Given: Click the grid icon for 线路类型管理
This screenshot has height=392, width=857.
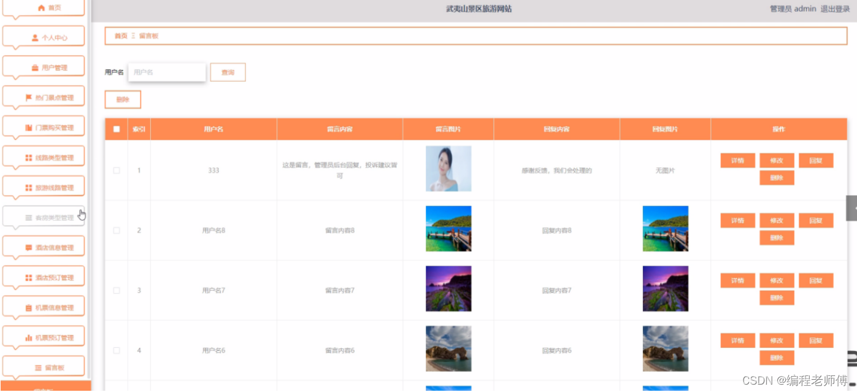Looking at the screenshot, I should pos(29,158).
